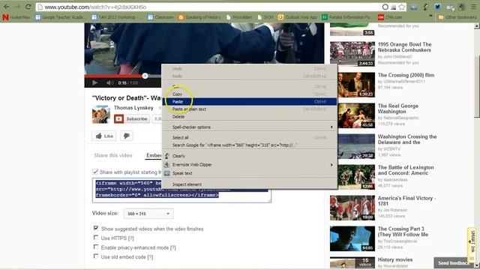Open America's Final Victory - 1781 link
Screen dimensions: 480x270
406,201
